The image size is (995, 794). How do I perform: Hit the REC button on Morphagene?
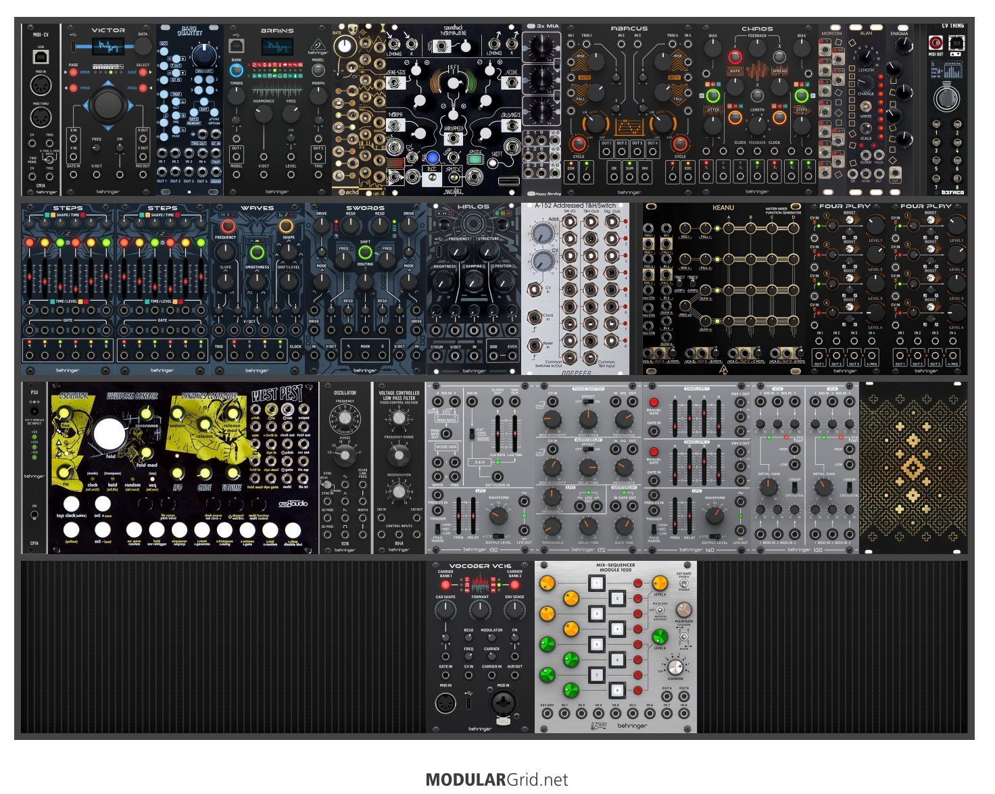433,157
